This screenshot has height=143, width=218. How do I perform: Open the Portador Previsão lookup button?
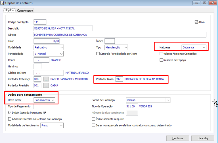point(46,85)
